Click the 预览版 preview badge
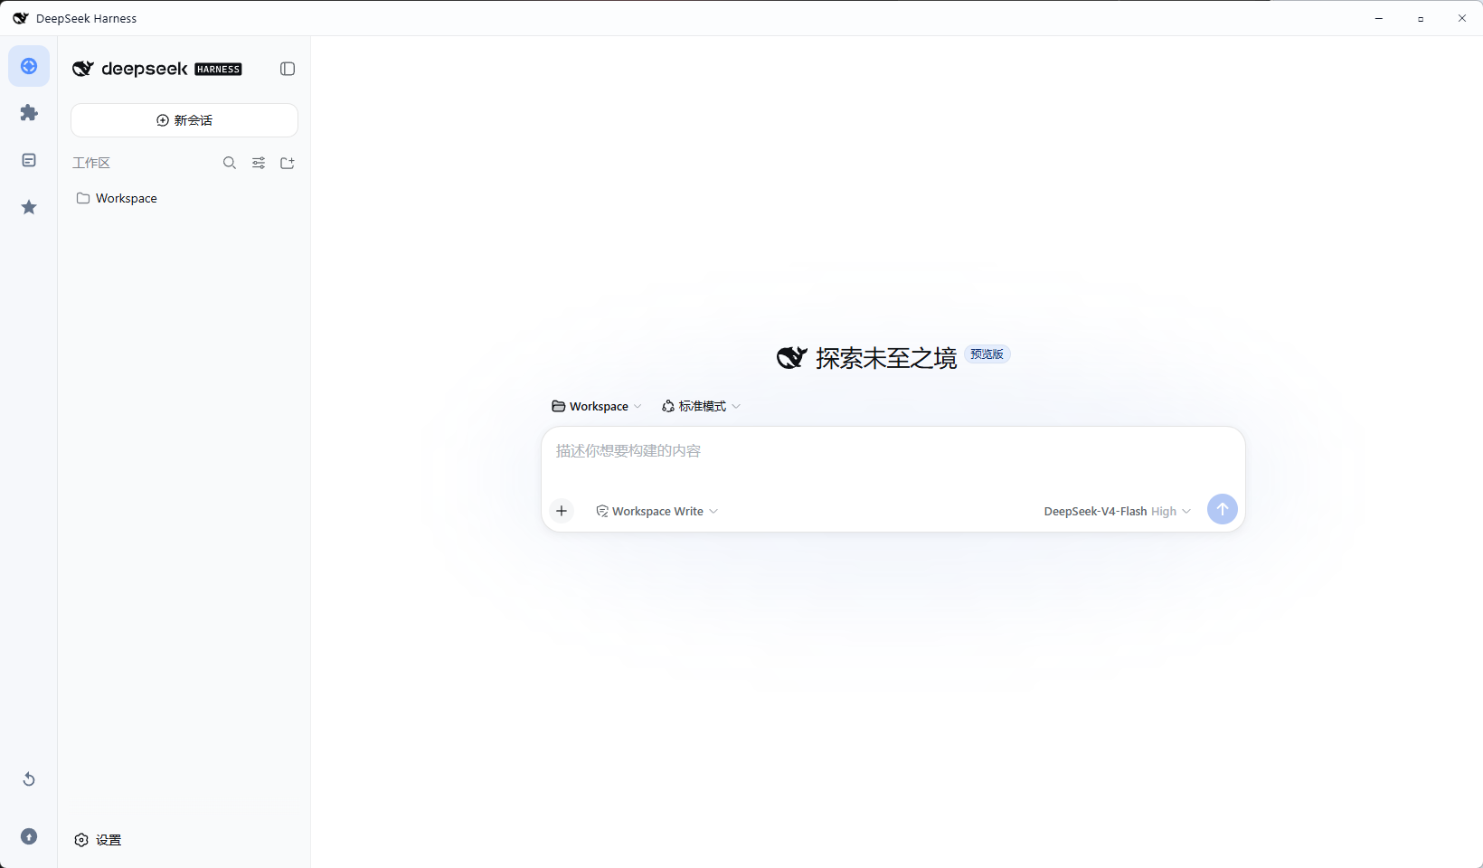This screenshot has height=868, width=1483. (x=987, y=354)
